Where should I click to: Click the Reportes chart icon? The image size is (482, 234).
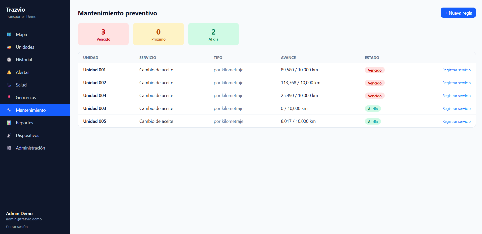click(x=9, y=123)
